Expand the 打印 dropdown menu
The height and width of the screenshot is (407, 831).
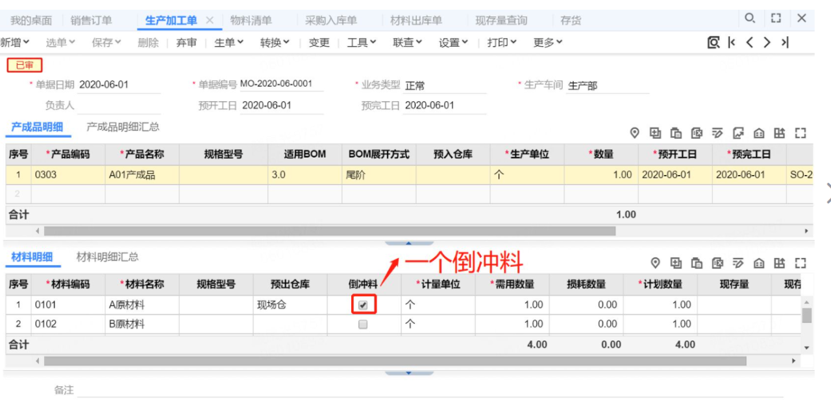click(x=502, y=42)
